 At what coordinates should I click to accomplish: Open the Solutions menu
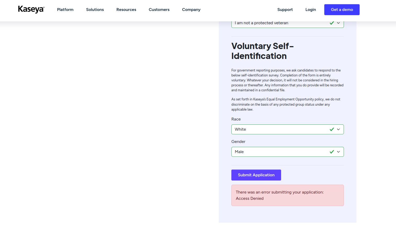(95, 10)
